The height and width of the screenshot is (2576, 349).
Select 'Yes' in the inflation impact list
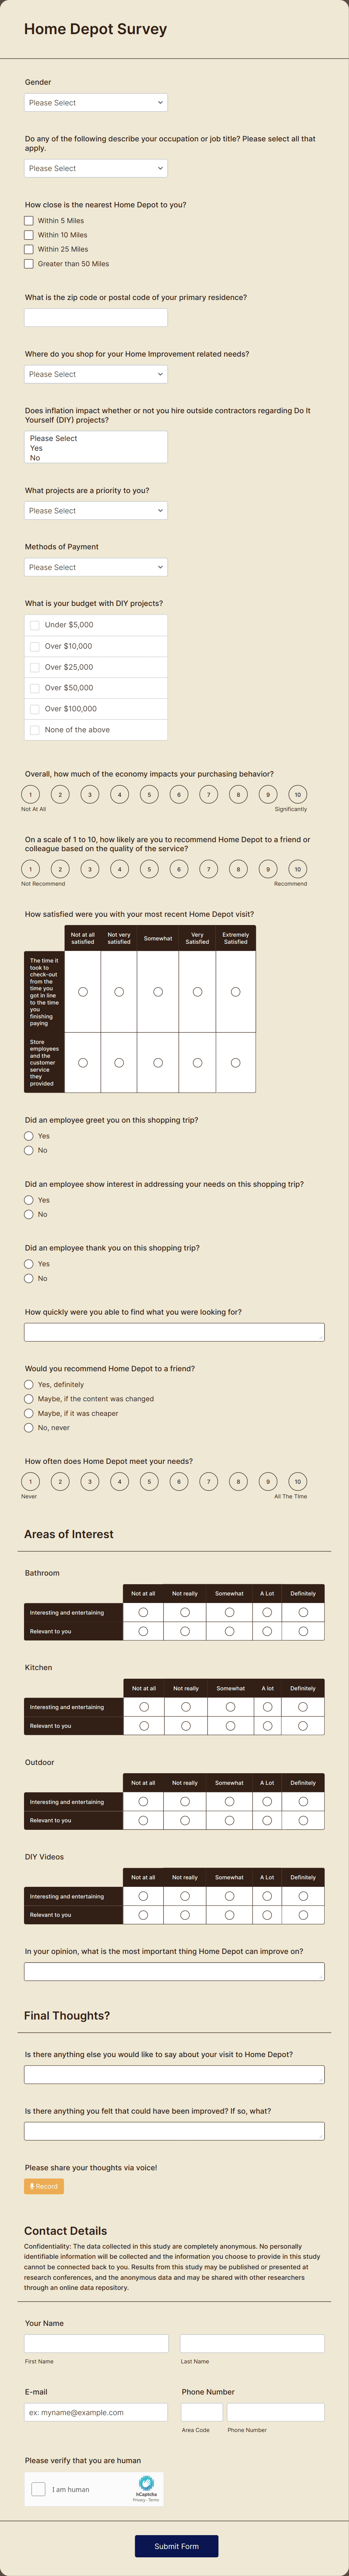[36, 448]
